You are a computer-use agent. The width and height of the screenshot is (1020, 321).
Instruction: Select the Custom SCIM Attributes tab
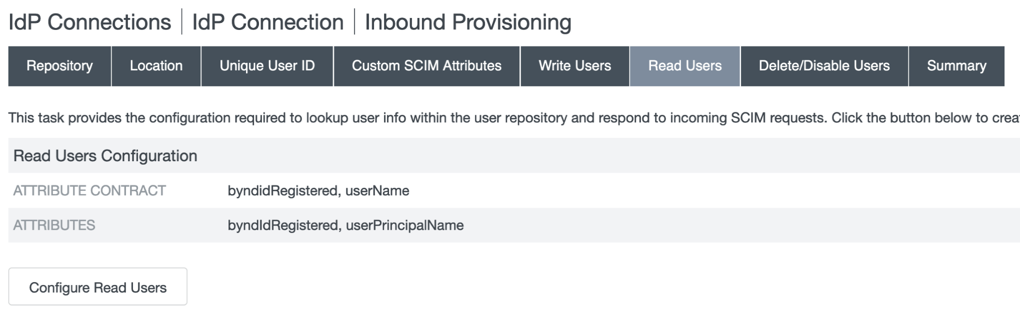click(x=426, y=66)
